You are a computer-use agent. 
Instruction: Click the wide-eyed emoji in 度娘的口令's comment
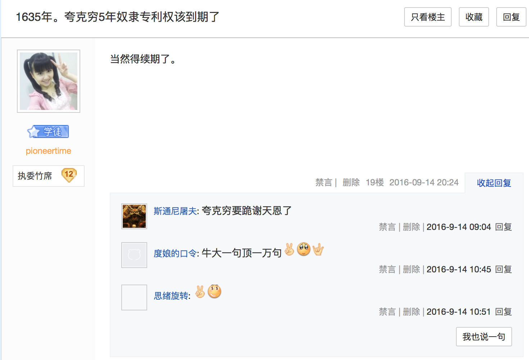tap(304, 249)
